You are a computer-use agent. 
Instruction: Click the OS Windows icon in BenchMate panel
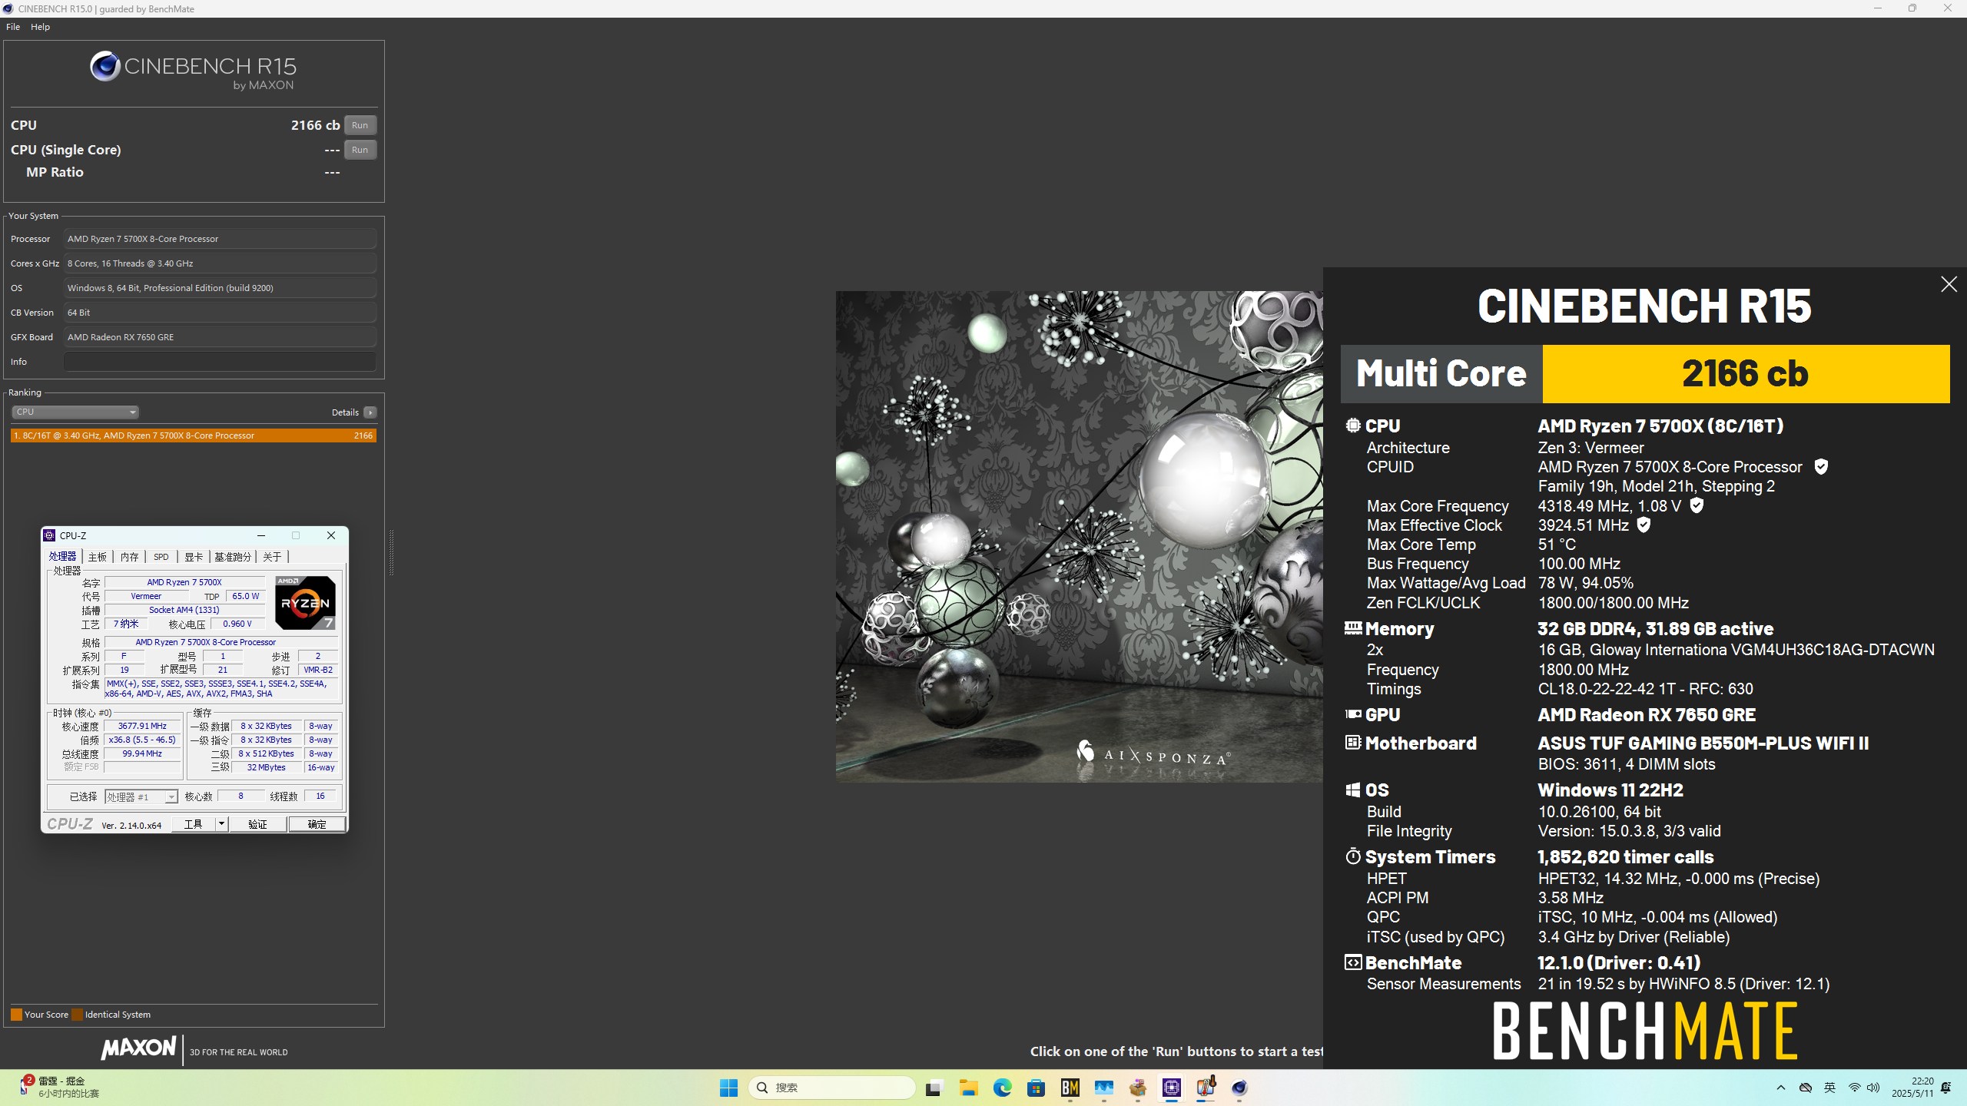pyautogui.click(x=1353, y=790)
